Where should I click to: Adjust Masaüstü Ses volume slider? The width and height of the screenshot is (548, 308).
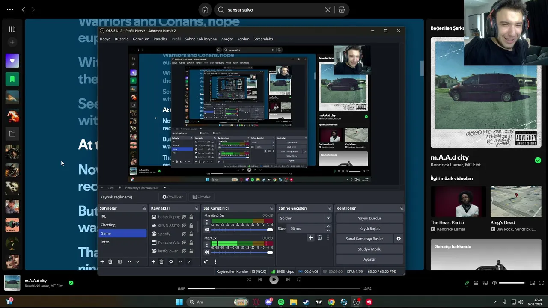pyautogui.click(x=242, y=230)
